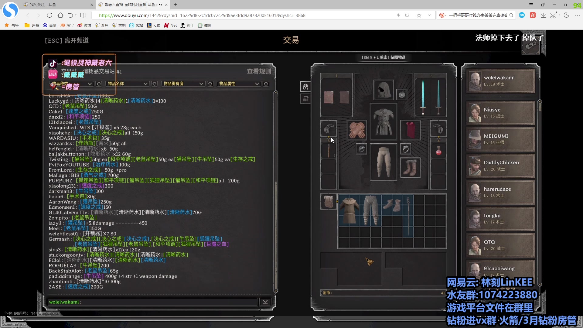Open the 物品属性 dropdown filter

click(239, 84)
